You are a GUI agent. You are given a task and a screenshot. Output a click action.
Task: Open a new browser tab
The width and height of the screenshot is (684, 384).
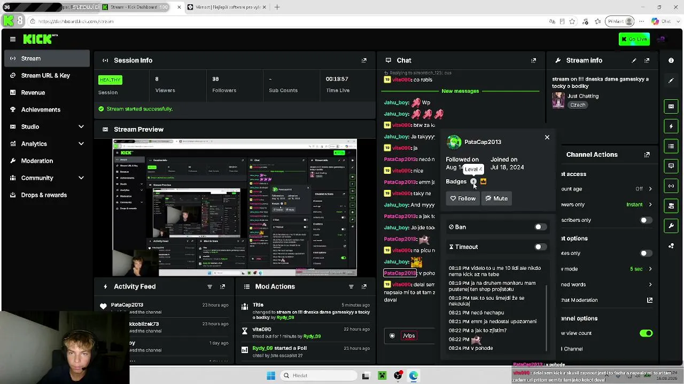click(277, 7)
